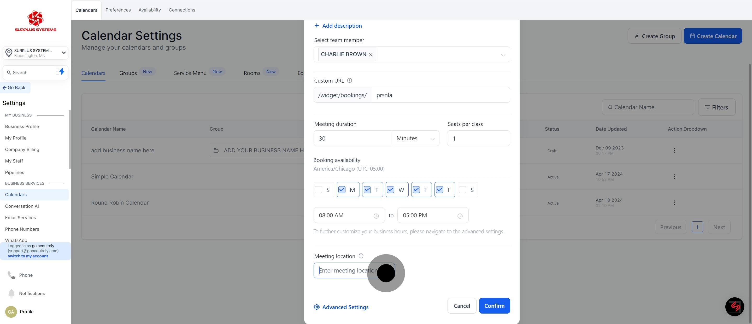
Task: Open the end time clock picker
Action: click(460, 216)
